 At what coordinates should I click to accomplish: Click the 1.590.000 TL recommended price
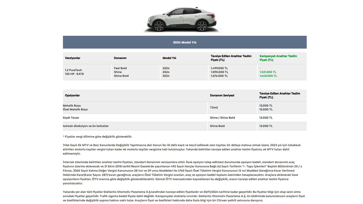pos(219,72)
